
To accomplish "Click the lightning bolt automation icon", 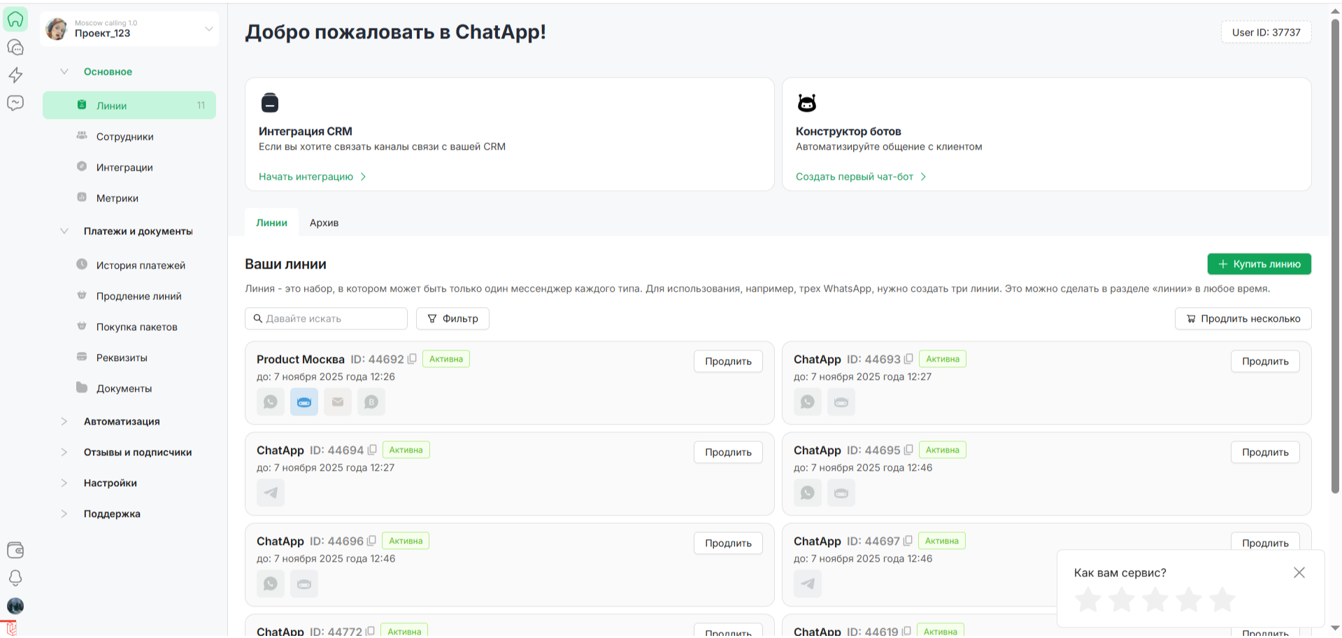I will click(15, 75).
